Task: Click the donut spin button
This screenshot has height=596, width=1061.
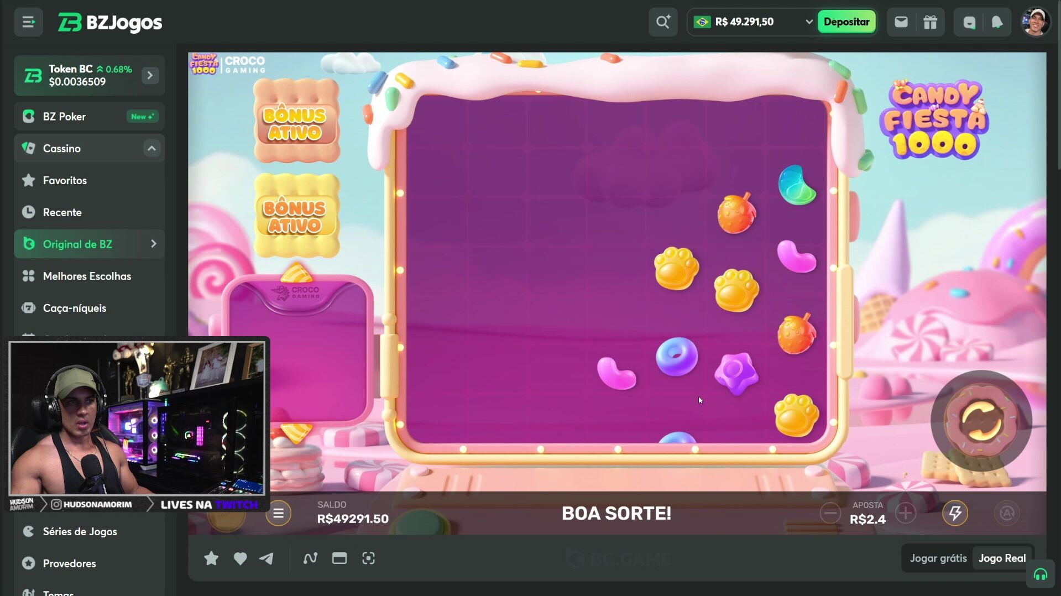Action: tap(981, 421)
